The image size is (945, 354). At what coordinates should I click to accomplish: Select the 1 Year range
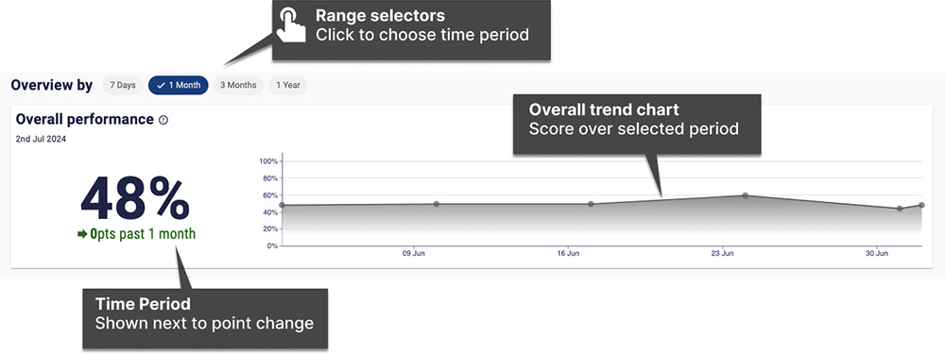(x=288, y=86)
